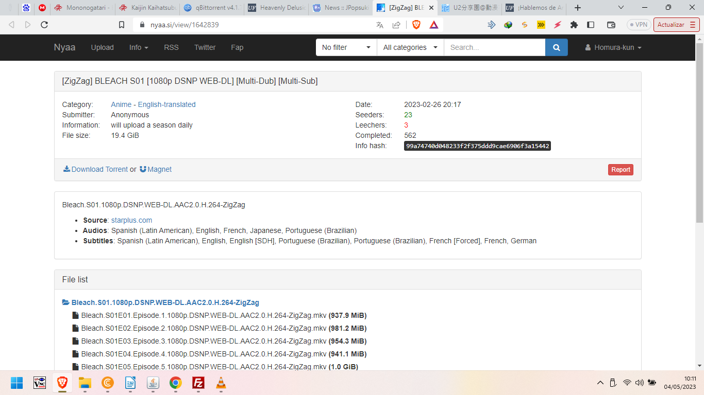Open Google Chrome from the taskbar
Screen dimensions: 704x395
176,383
